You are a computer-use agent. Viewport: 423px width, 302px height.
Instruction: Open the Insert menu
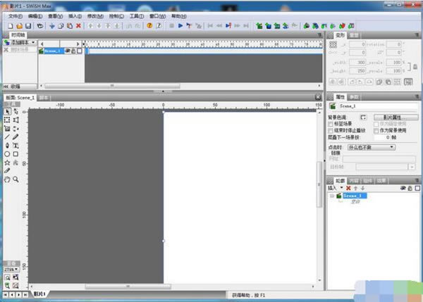click(x=75, y=16)
